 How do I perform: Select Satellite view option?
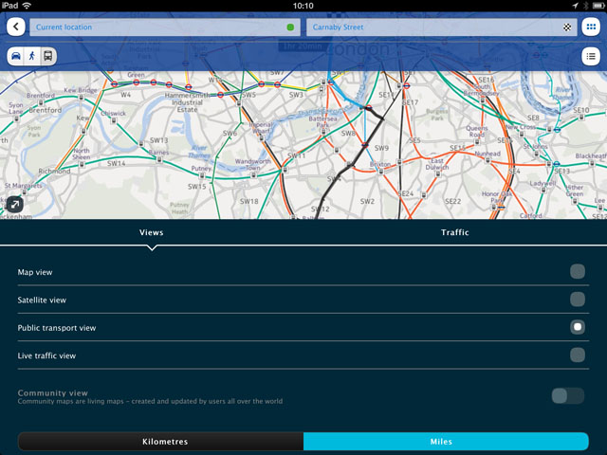303,300
